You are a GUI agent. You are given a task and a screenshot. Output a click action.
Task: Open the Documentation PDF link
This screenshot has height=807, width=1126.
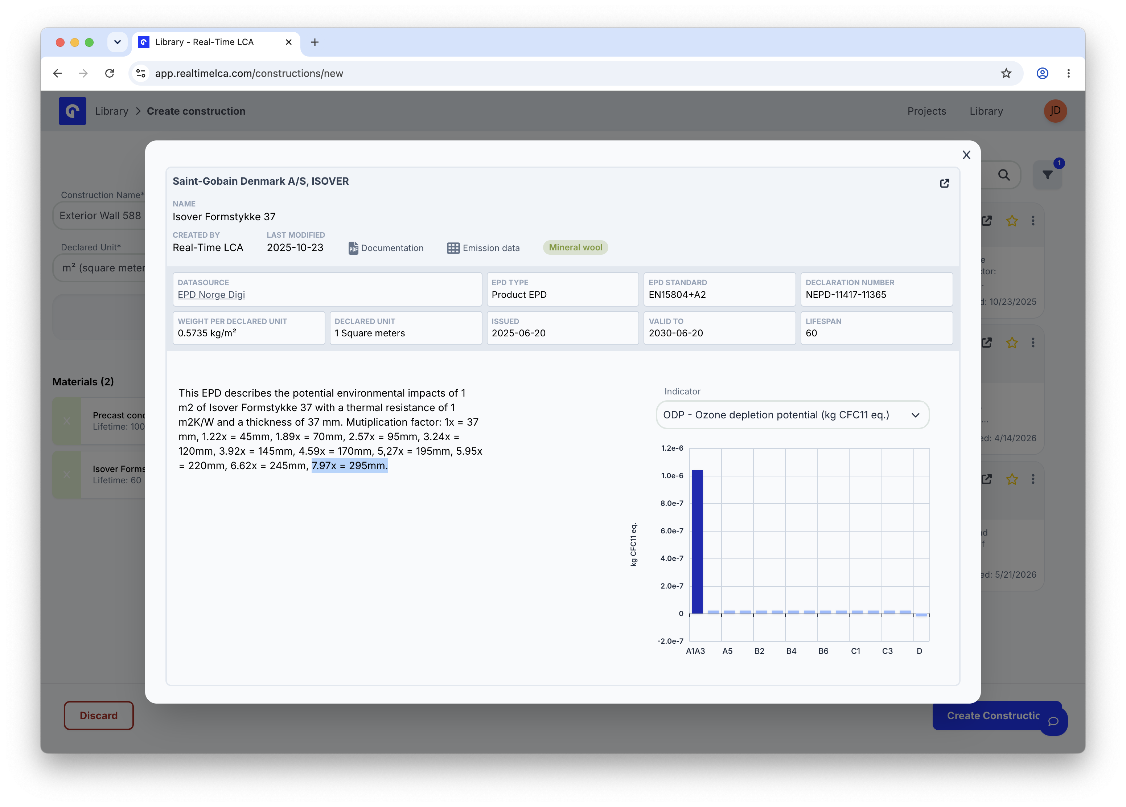(x=386, y=248)
